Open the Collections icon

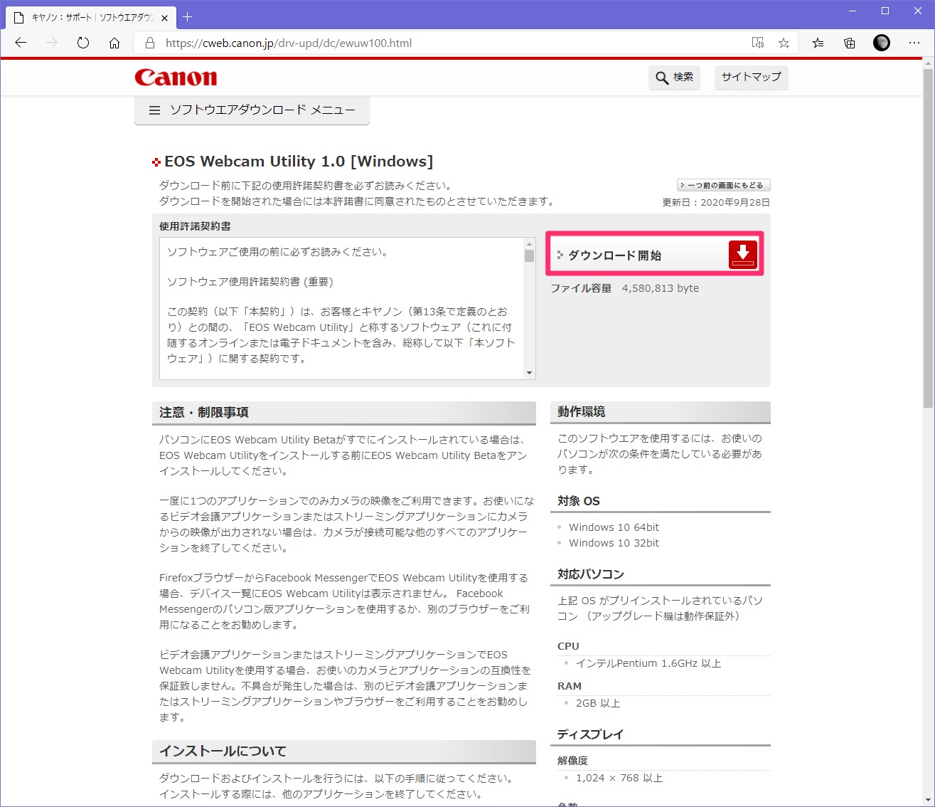click(x=850, y=43)
